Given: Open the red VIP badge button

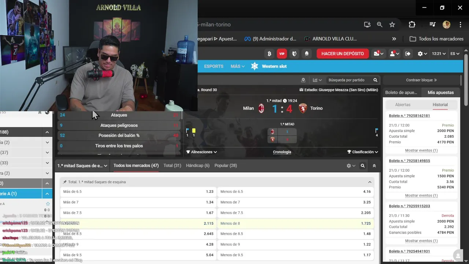Looking at the screenshot, I should point(282,54).
